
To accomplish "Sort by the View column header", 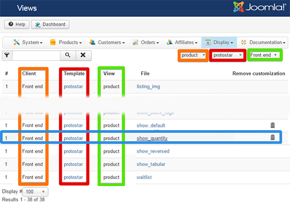I will point(109,74).
